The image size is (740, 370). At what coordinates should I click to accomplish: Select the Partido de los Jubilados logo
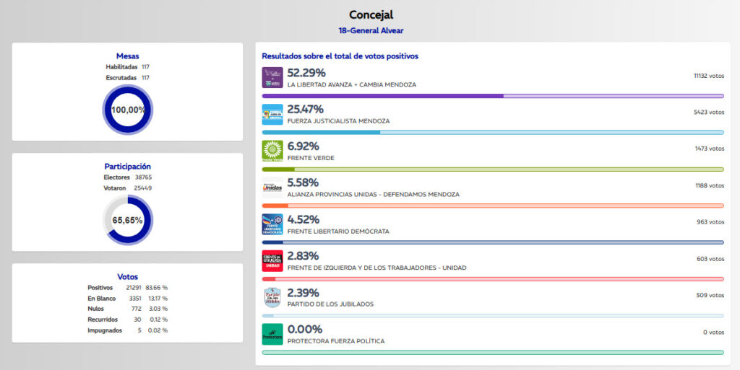click(272, 297)
